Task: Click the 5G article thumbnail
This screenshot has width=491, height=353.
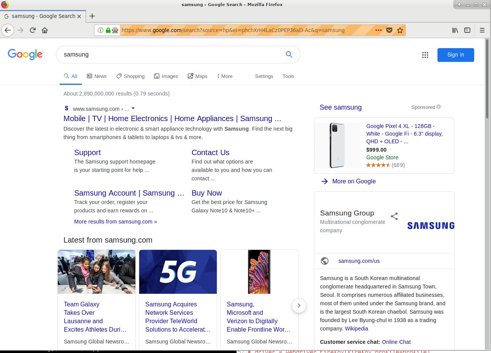Action: pos(178,272)
